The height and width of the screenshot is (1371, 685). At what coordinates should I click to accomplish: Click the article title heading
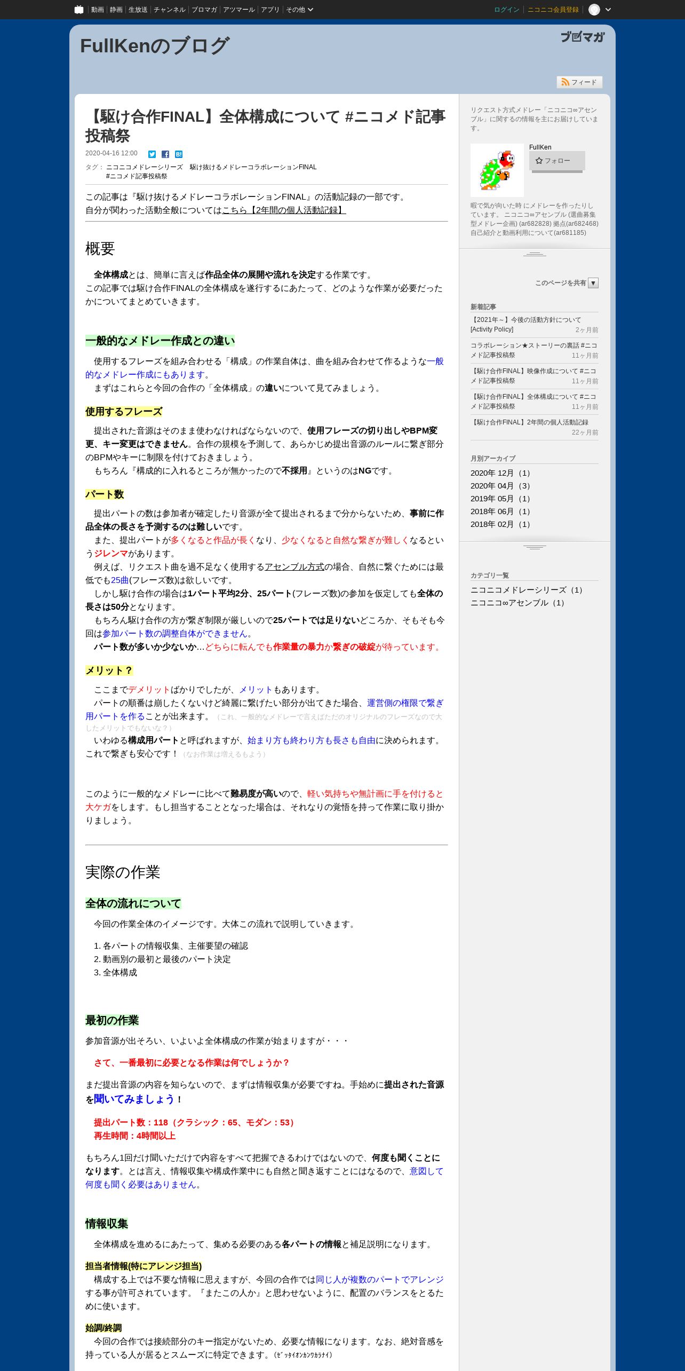(266, 126)
